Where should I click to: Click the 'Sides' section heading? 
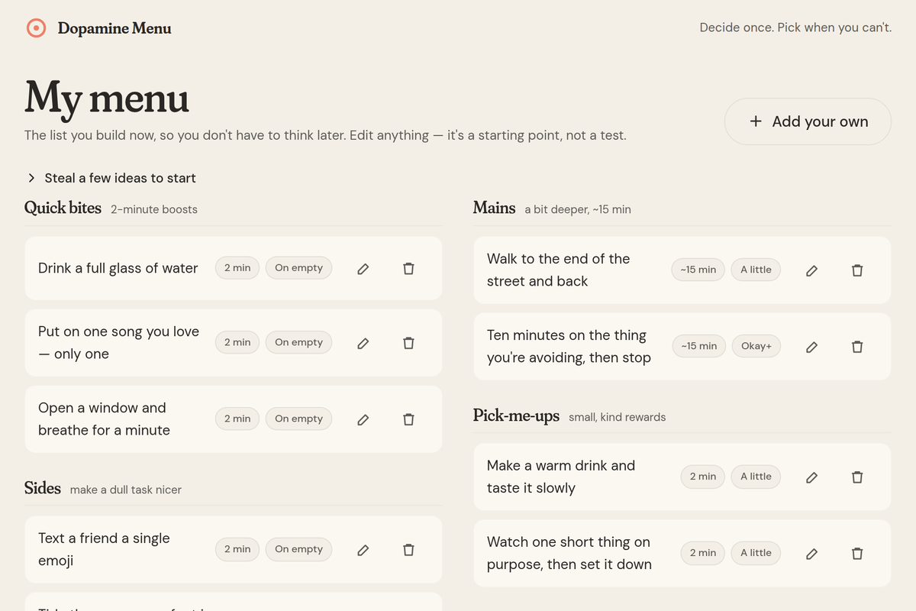point(43,488)
